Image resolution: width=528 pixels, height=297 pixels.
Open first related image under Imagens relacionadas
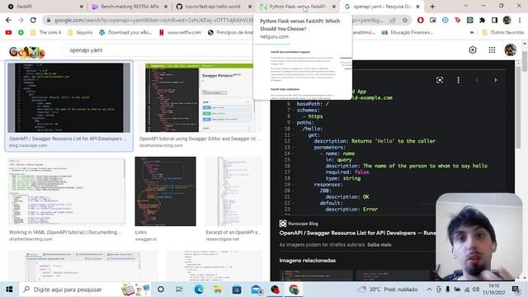316,275
